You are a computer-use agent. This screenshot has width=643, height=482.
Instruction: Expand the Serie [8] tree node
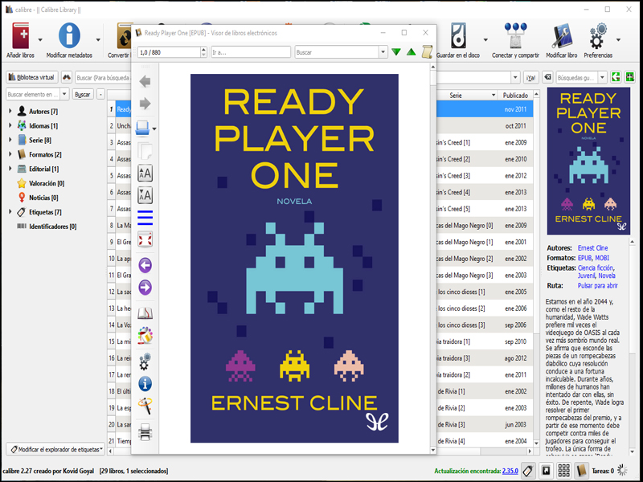point(10,140)
